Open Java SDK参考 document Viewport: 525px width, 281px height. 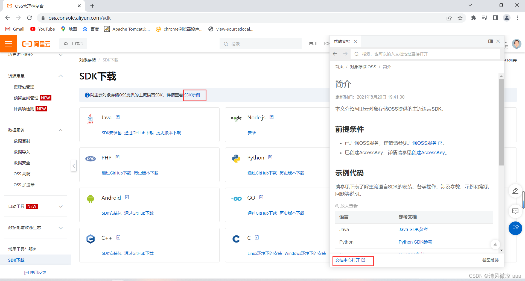tap(413, 230)
